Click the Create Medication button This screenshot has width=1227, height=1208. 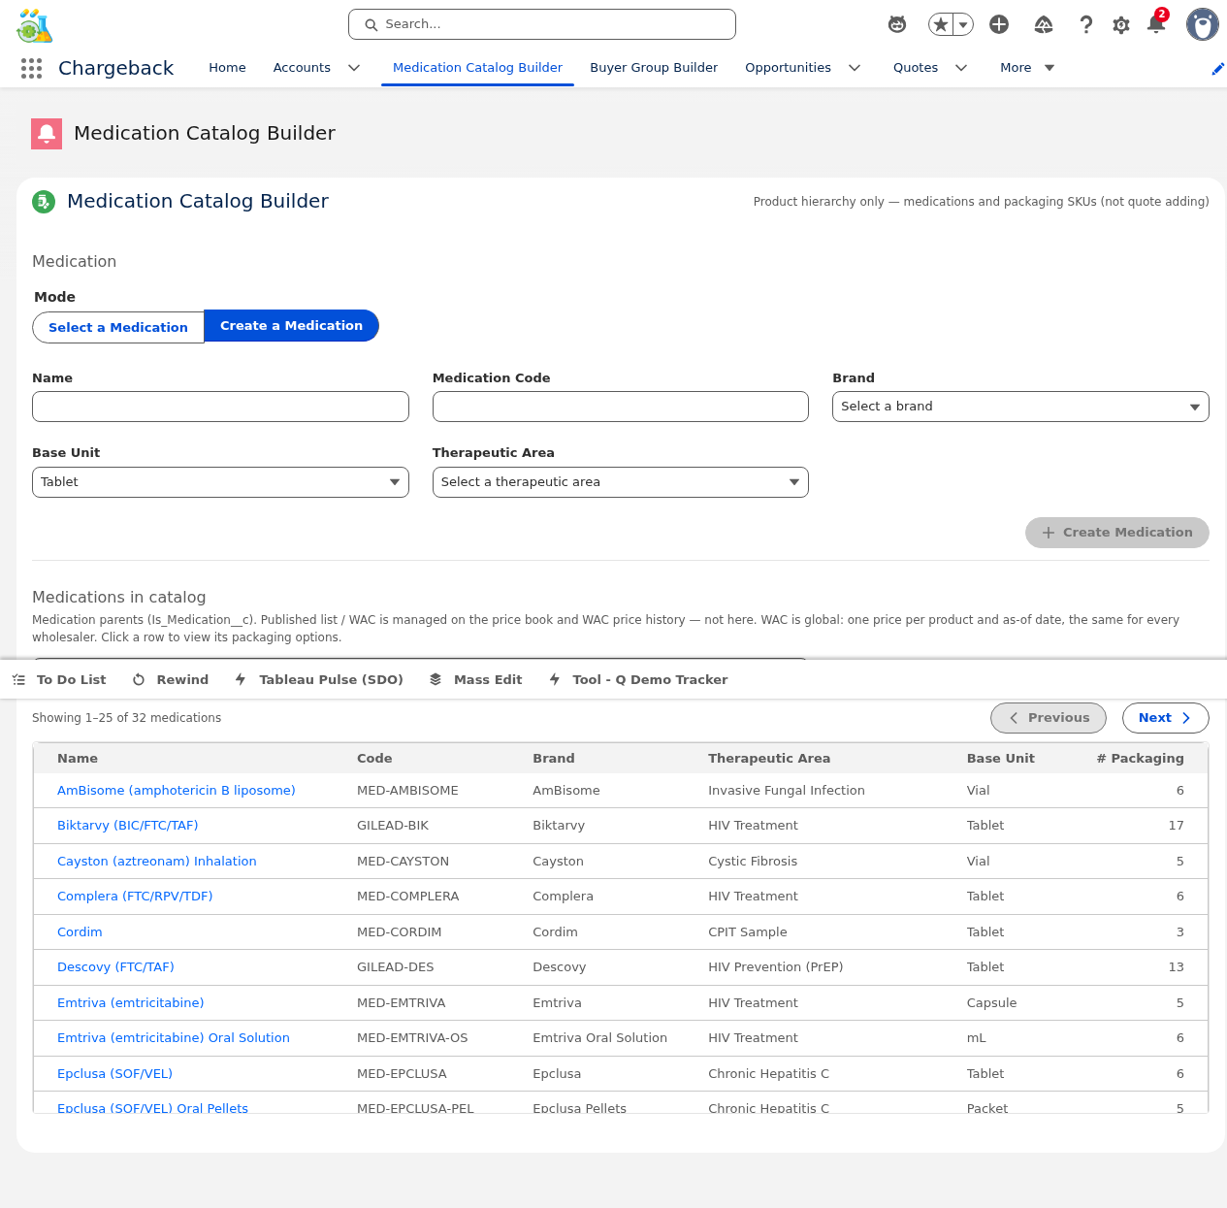[x=1116, y=533]
